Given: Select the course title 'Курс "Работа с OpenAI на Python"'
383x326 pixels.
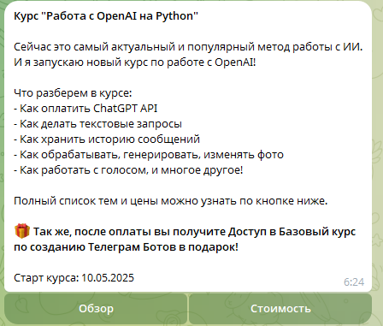Looking at the screenshot, I should pyautogui.click(x=106, y=16).
